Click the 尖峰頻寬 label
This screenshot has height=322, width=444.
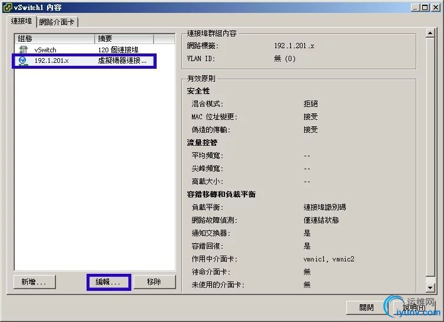point(207,169)
